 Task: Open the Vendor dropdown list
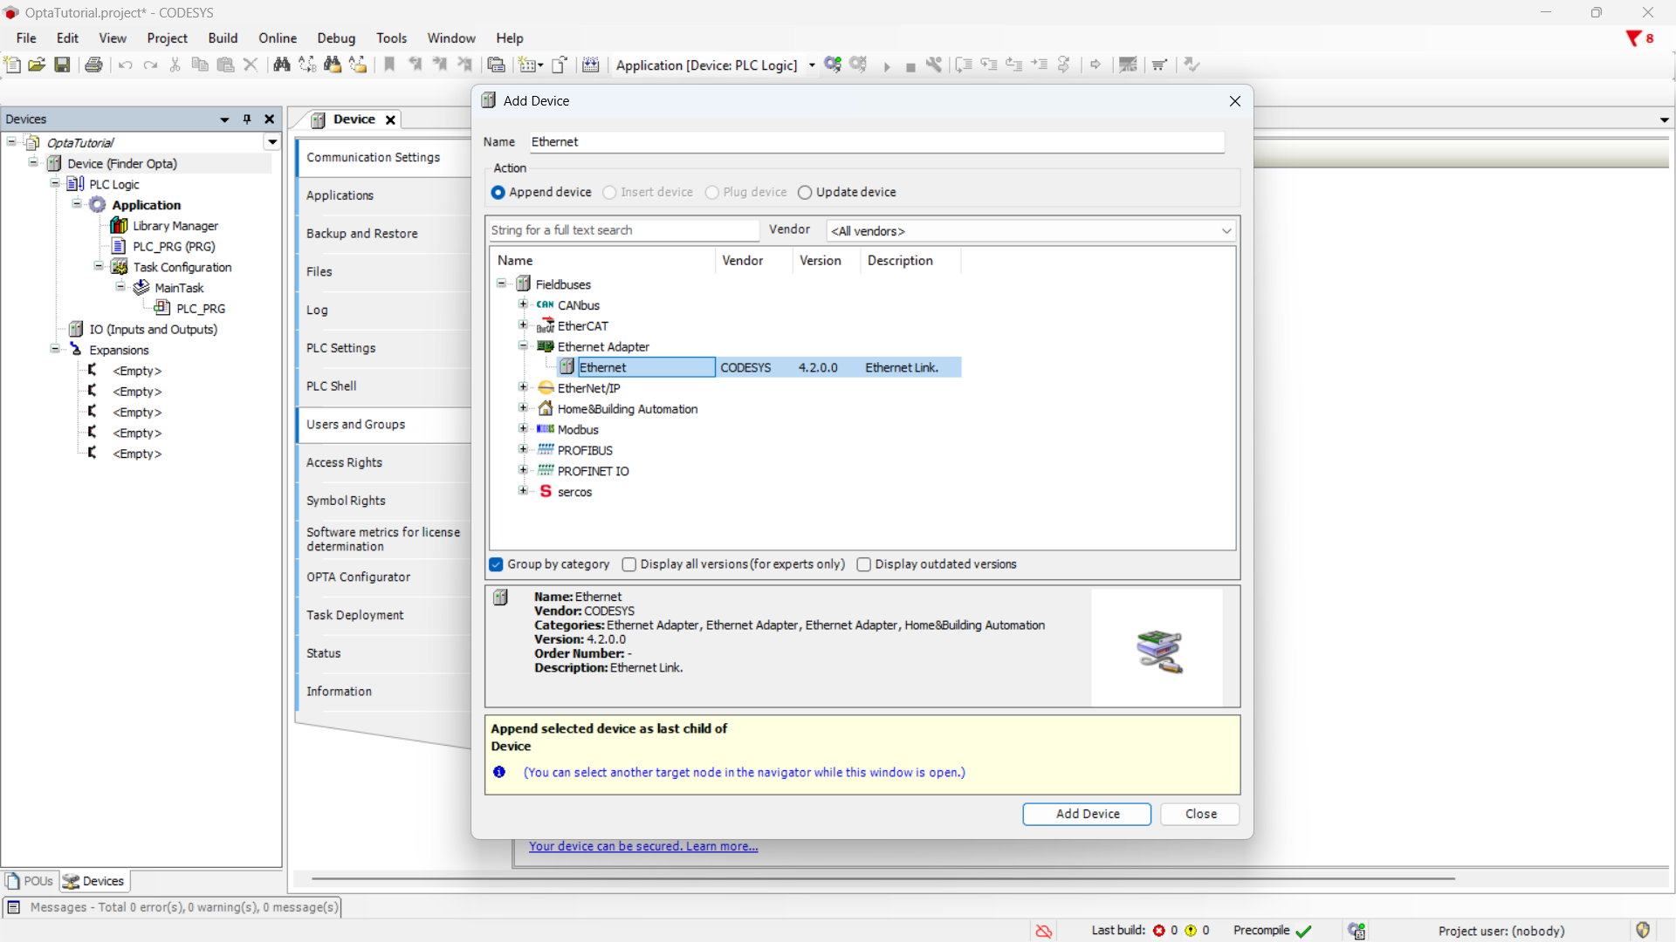1226,231
